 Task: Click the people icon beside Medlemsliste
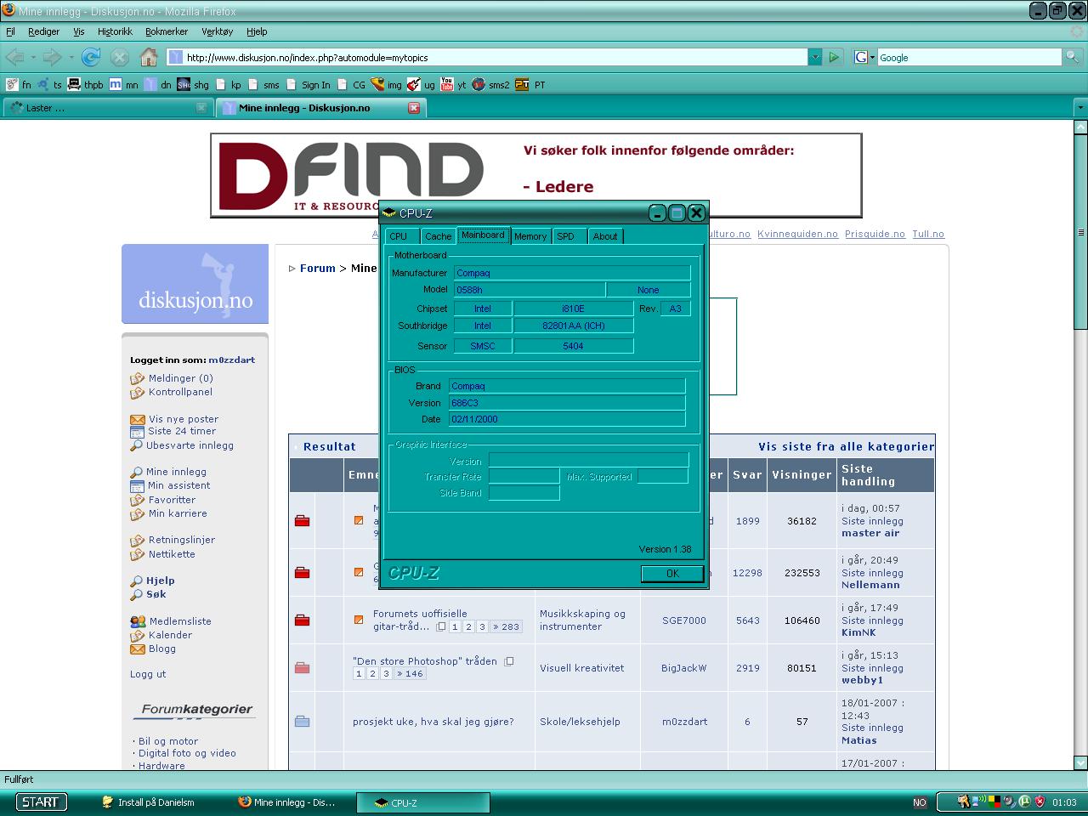138,621
